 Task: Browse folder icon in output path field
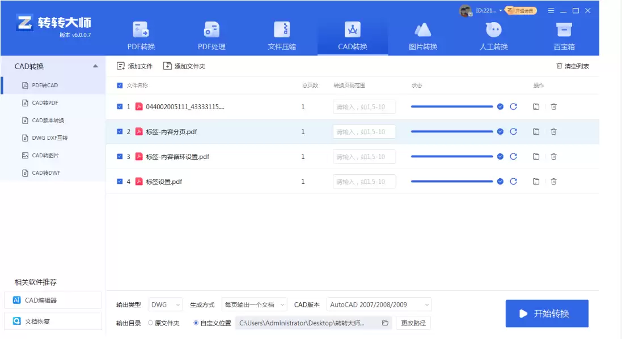[x=385, y=323]
